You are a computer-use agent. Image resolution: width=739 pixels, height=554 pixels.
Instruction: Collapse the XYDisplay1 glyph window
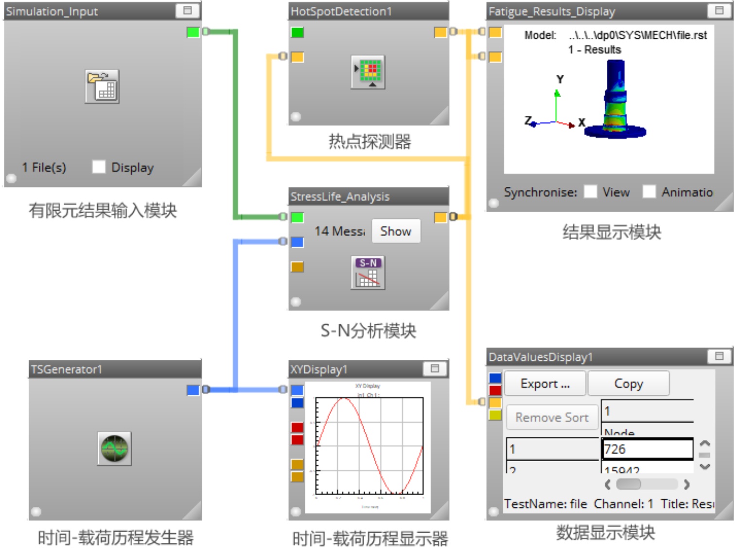click(435, 369)
